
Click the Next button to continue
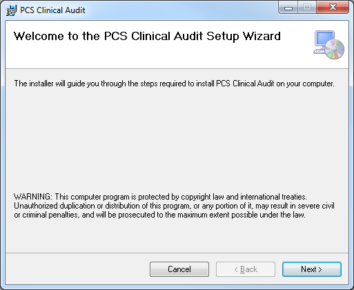coord(312,269)
